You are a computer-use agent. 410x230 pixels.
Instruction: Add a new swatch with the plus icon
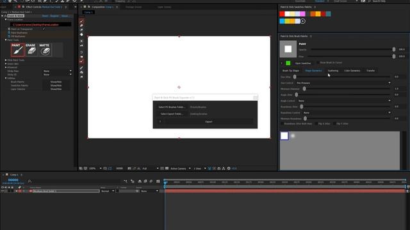click(x=302, y=21)
